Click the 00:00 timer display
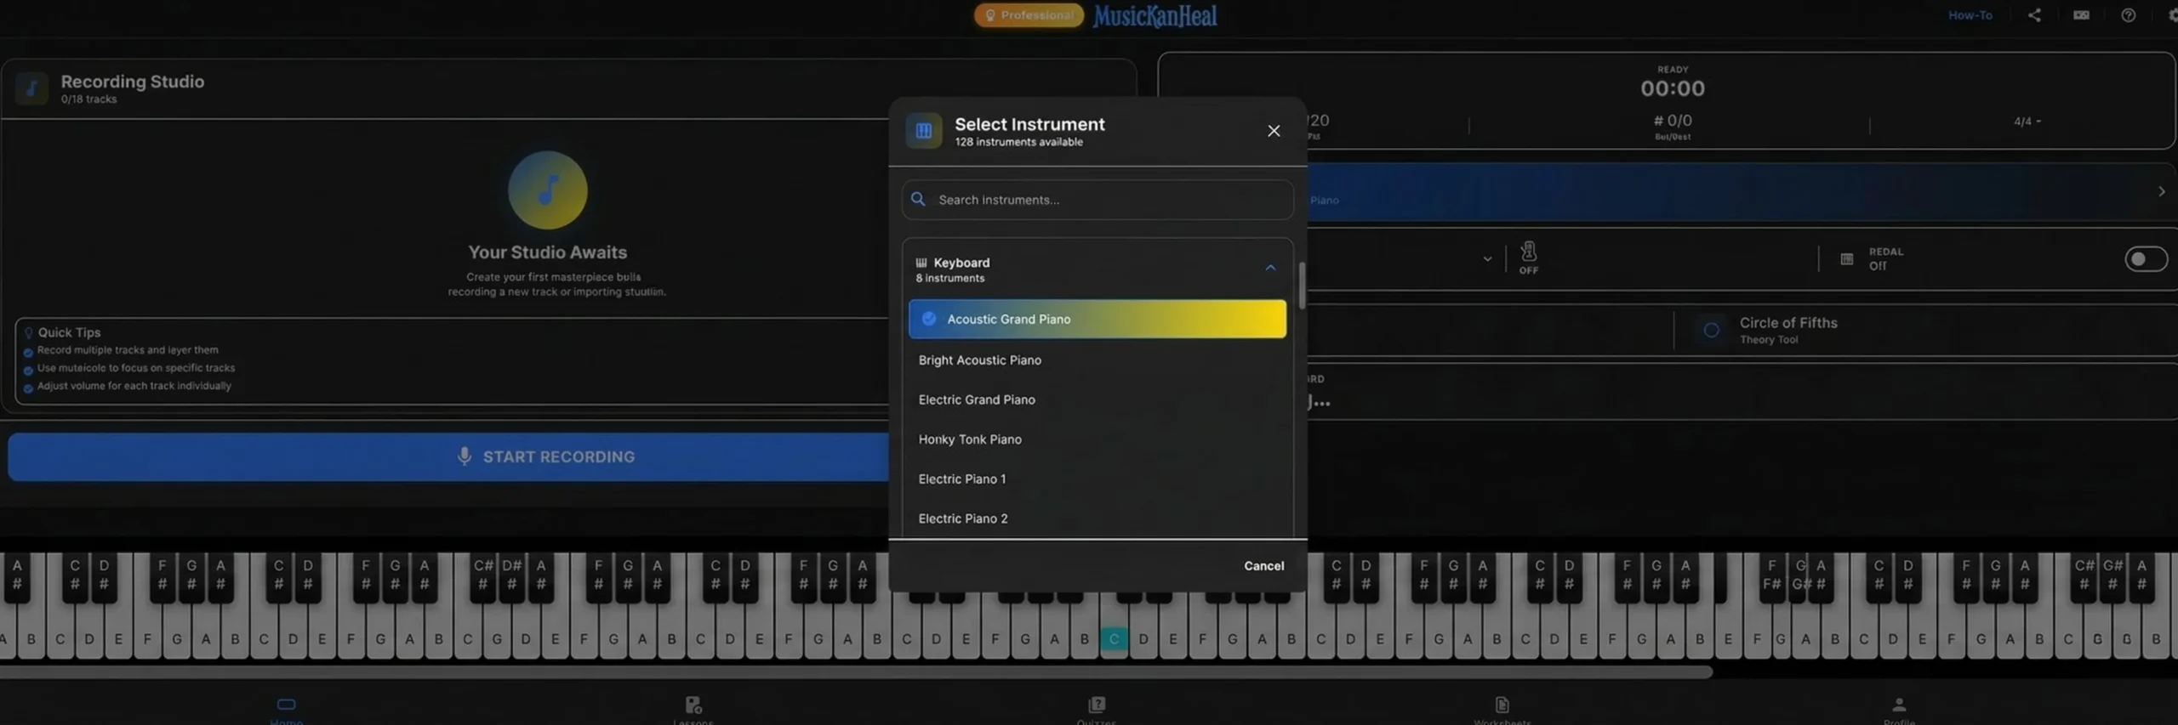 (x=1672, y=88)
